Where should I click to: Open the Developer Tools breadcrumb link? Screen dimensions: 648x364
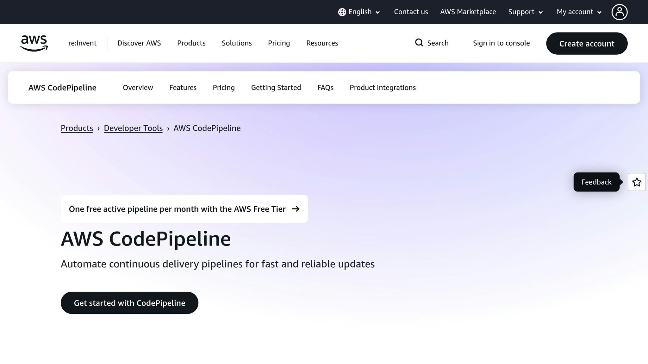click(133, 128)
